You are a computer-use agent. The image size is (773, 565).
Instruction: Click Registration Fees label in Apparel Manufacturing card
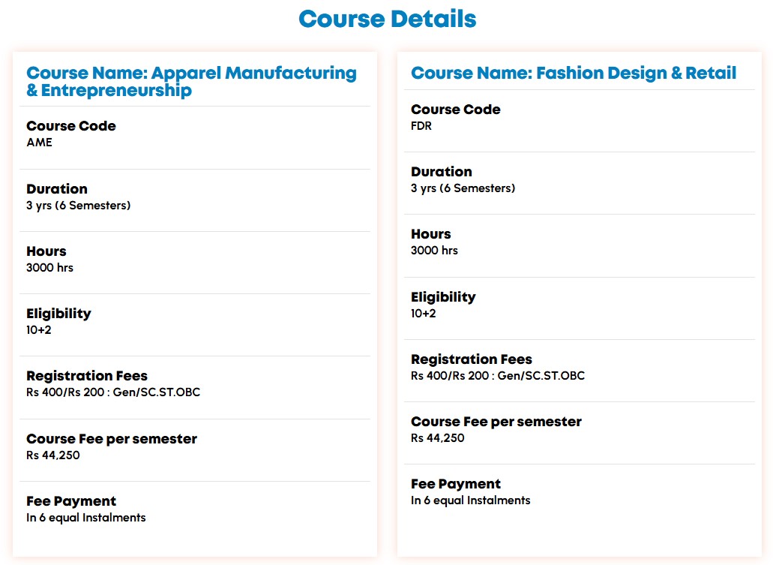click(87, 376)
